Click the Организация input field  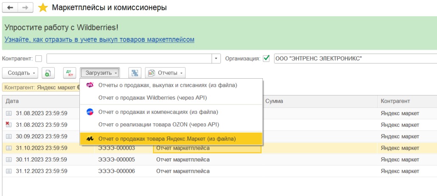coord(355,59)
